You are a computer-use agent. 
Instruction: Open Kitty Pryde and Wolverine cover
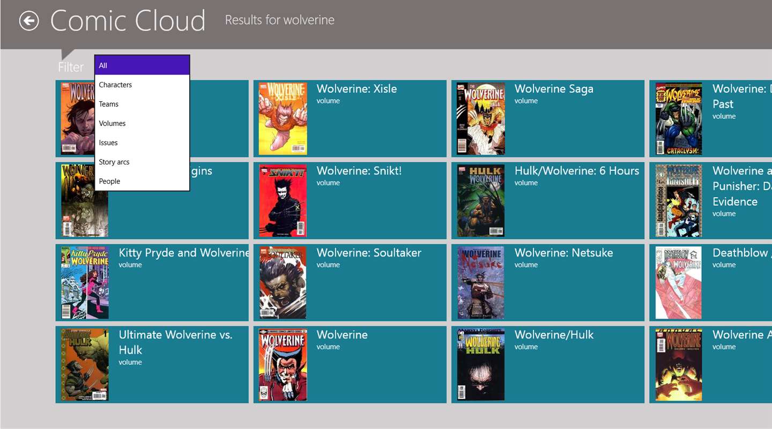[85, 282]
